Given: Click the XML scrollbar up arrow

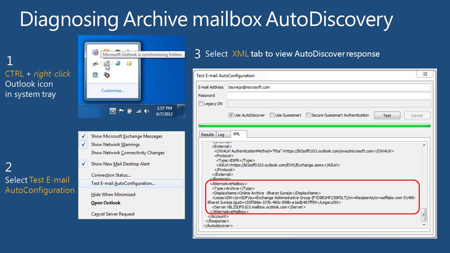Looking at the screenshot, I should 424,145.
